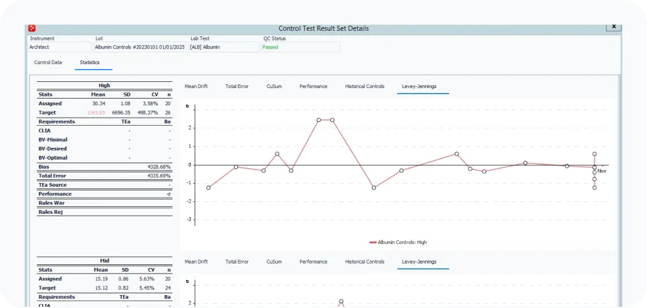Open Total Error tab in High chart

coord(237,87)
